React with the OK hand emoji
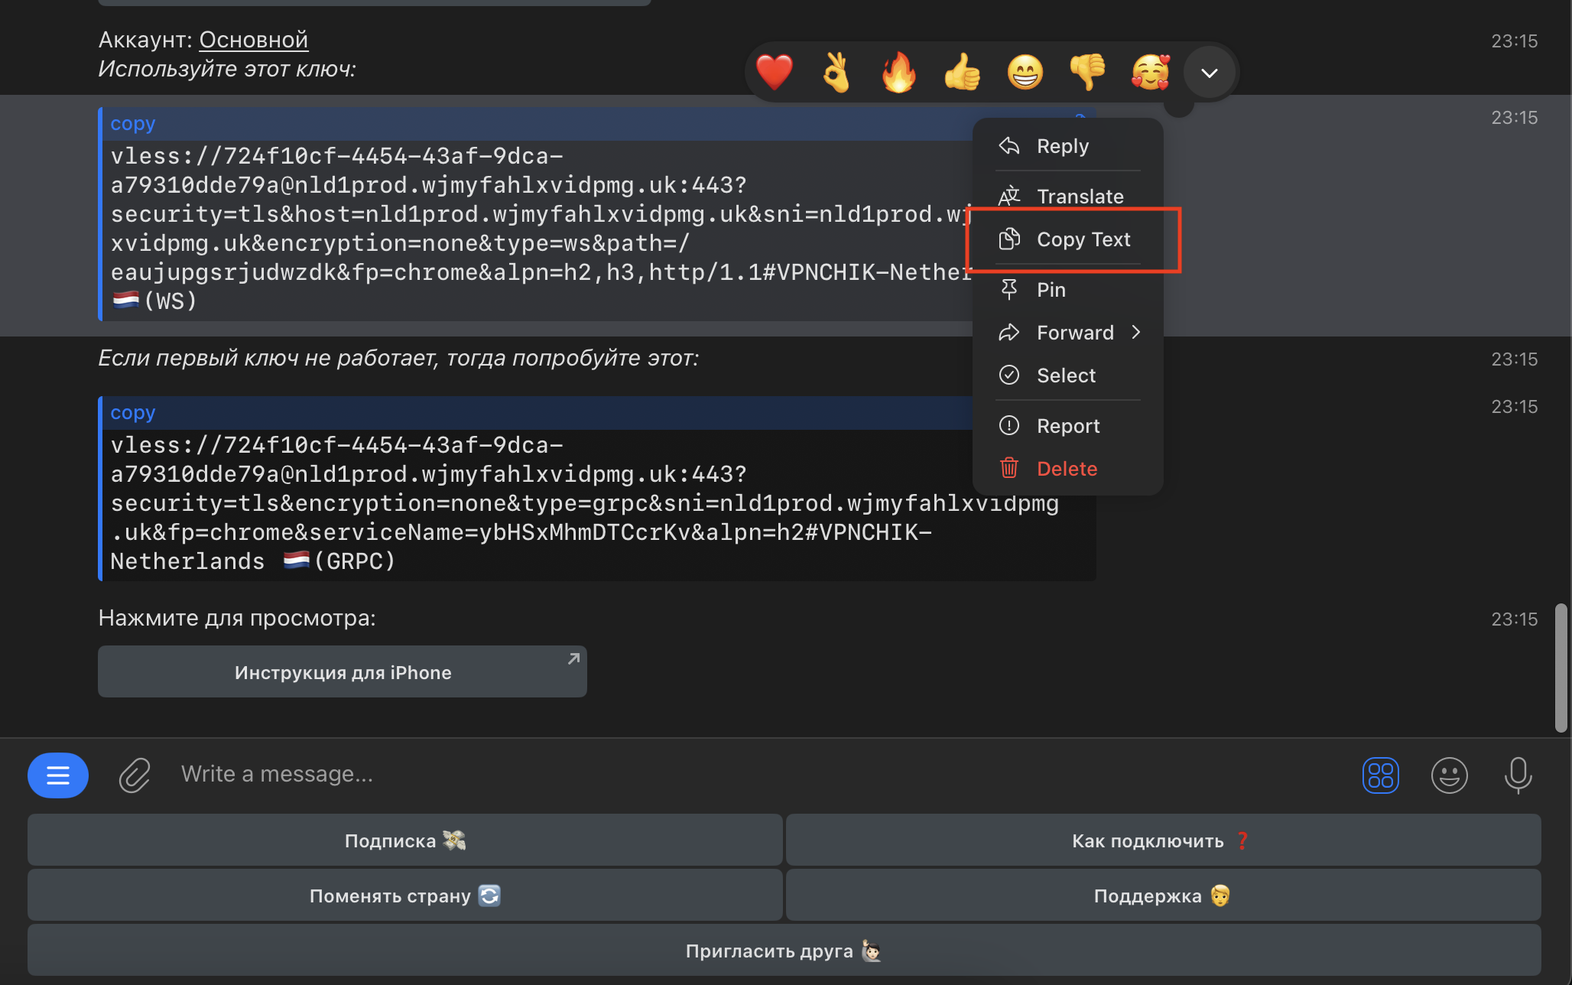 click(x=836, y=73)
